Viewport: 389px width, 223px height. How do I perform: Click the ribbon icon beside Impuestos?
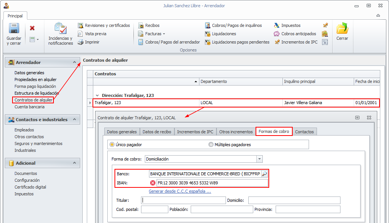click(325, 25)
